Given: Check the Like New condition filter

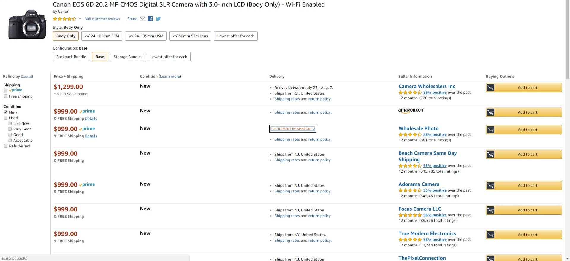Looking at the screenshot, I should [10, 123].
